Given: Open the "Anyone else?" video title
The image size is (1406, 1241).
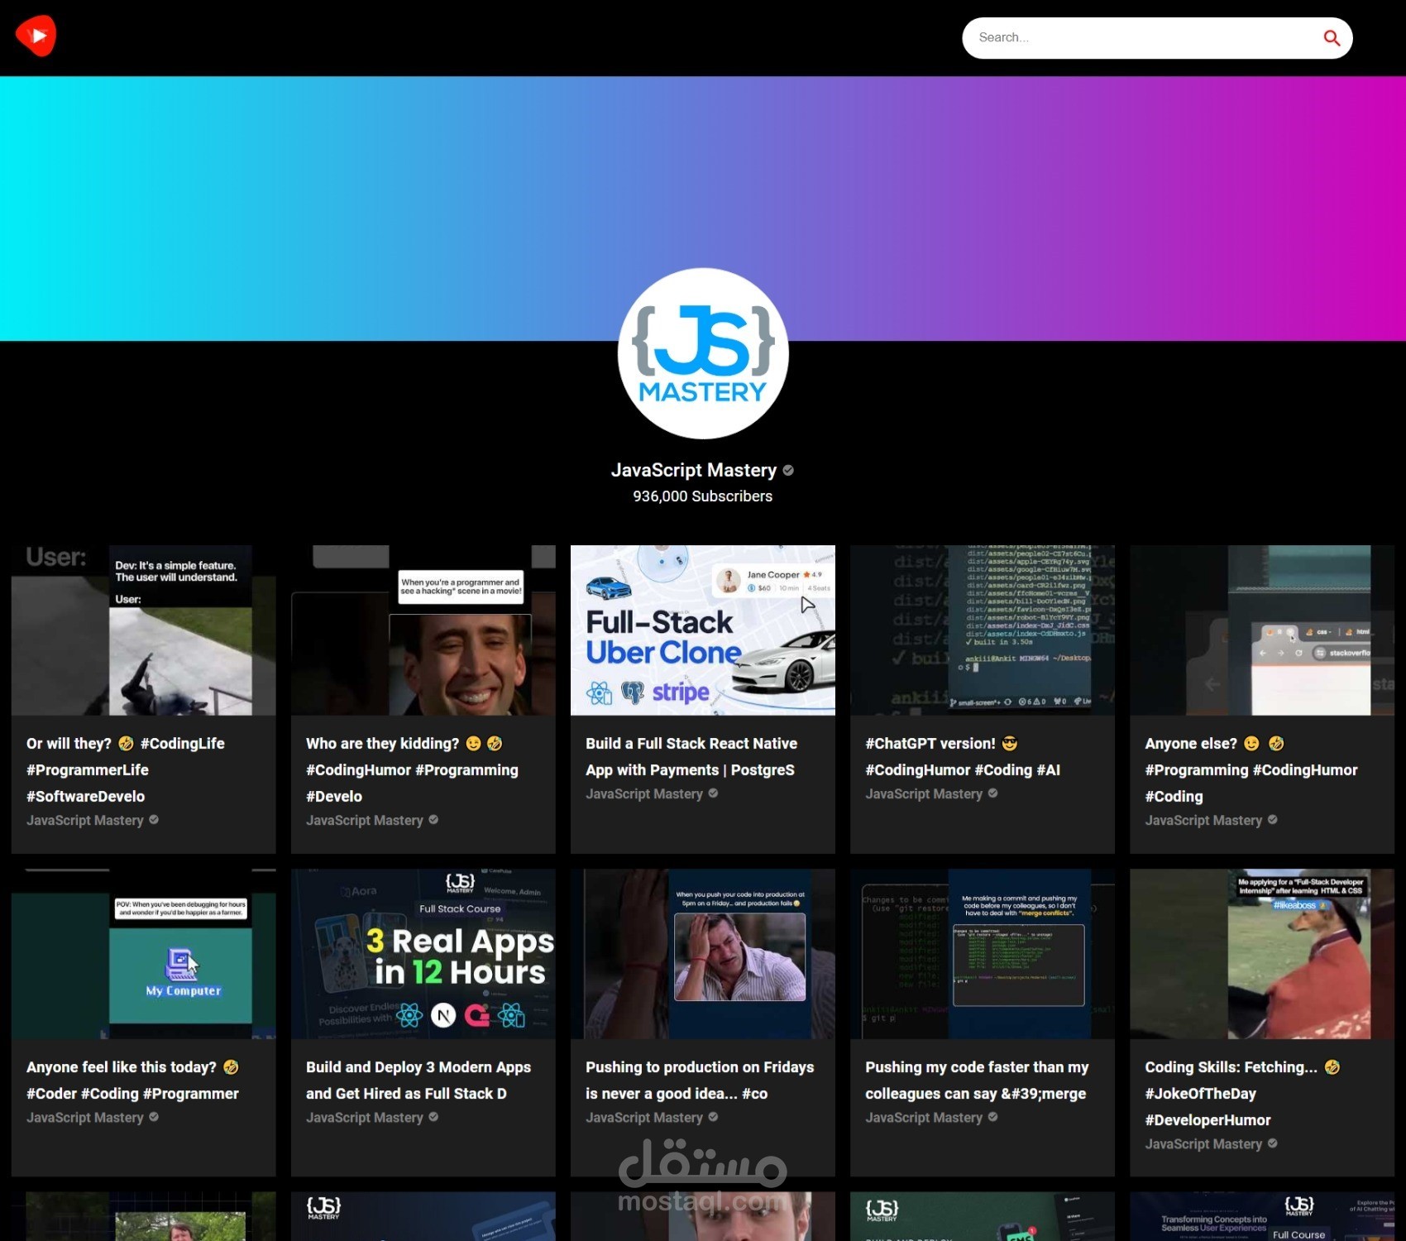Looking at the screenshot, I should point(1251,769).
